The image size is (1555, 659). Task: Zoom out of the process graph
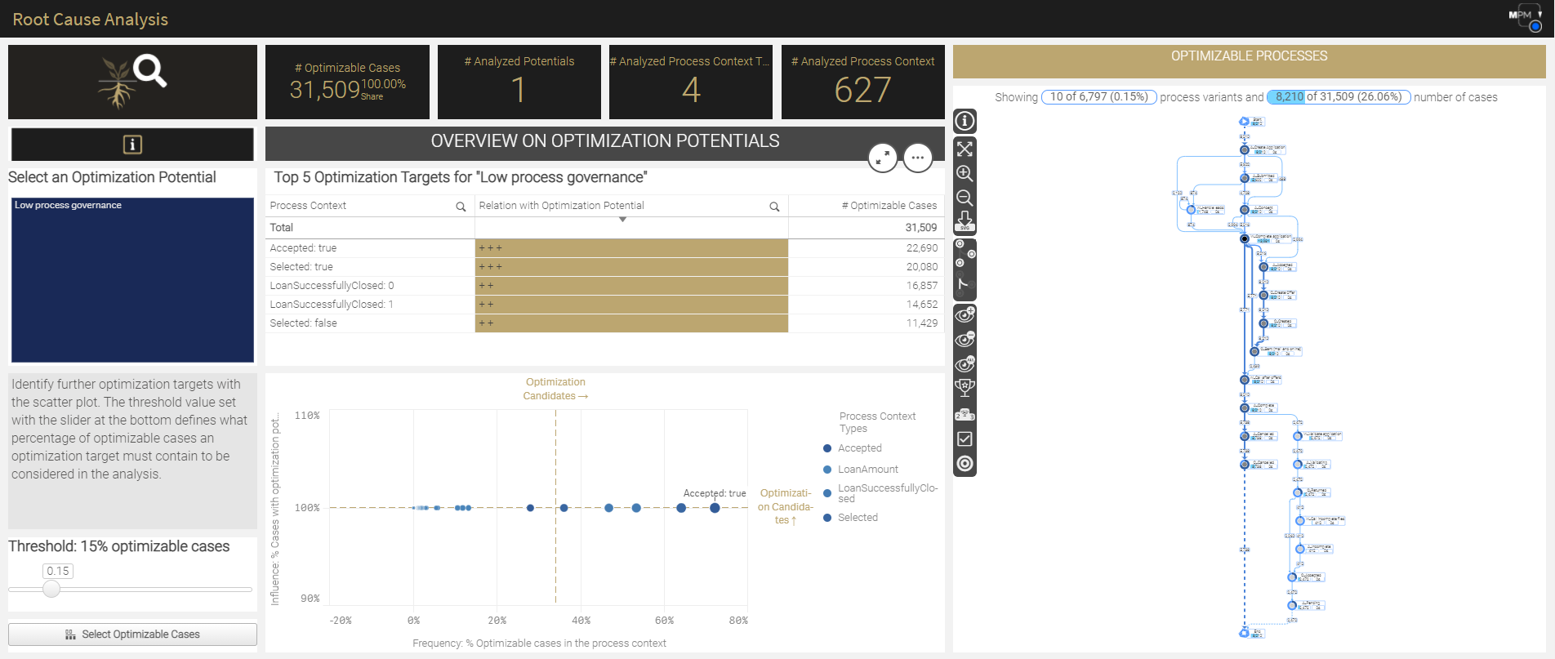(x=965, y=198)
